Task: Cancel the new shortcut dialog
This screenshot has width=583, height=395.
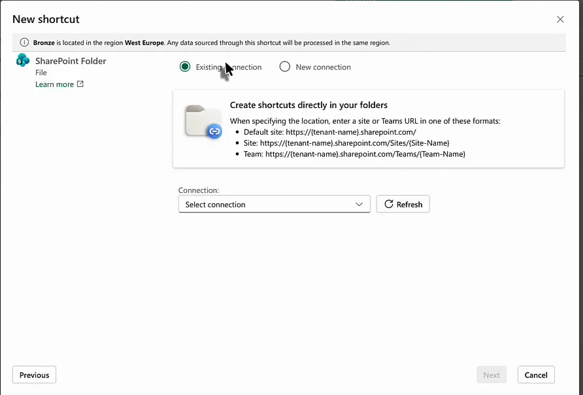Action: coord(536,375)
